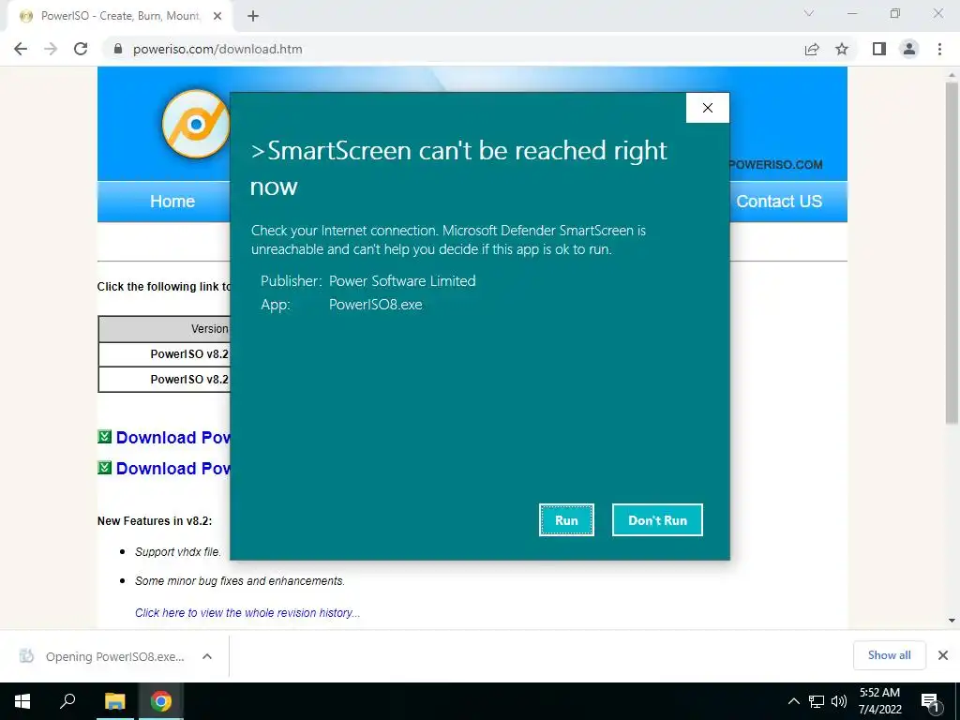Screen dimensions: 960x720
Task: Open the whole revision history link
Action: pos(247,613)
